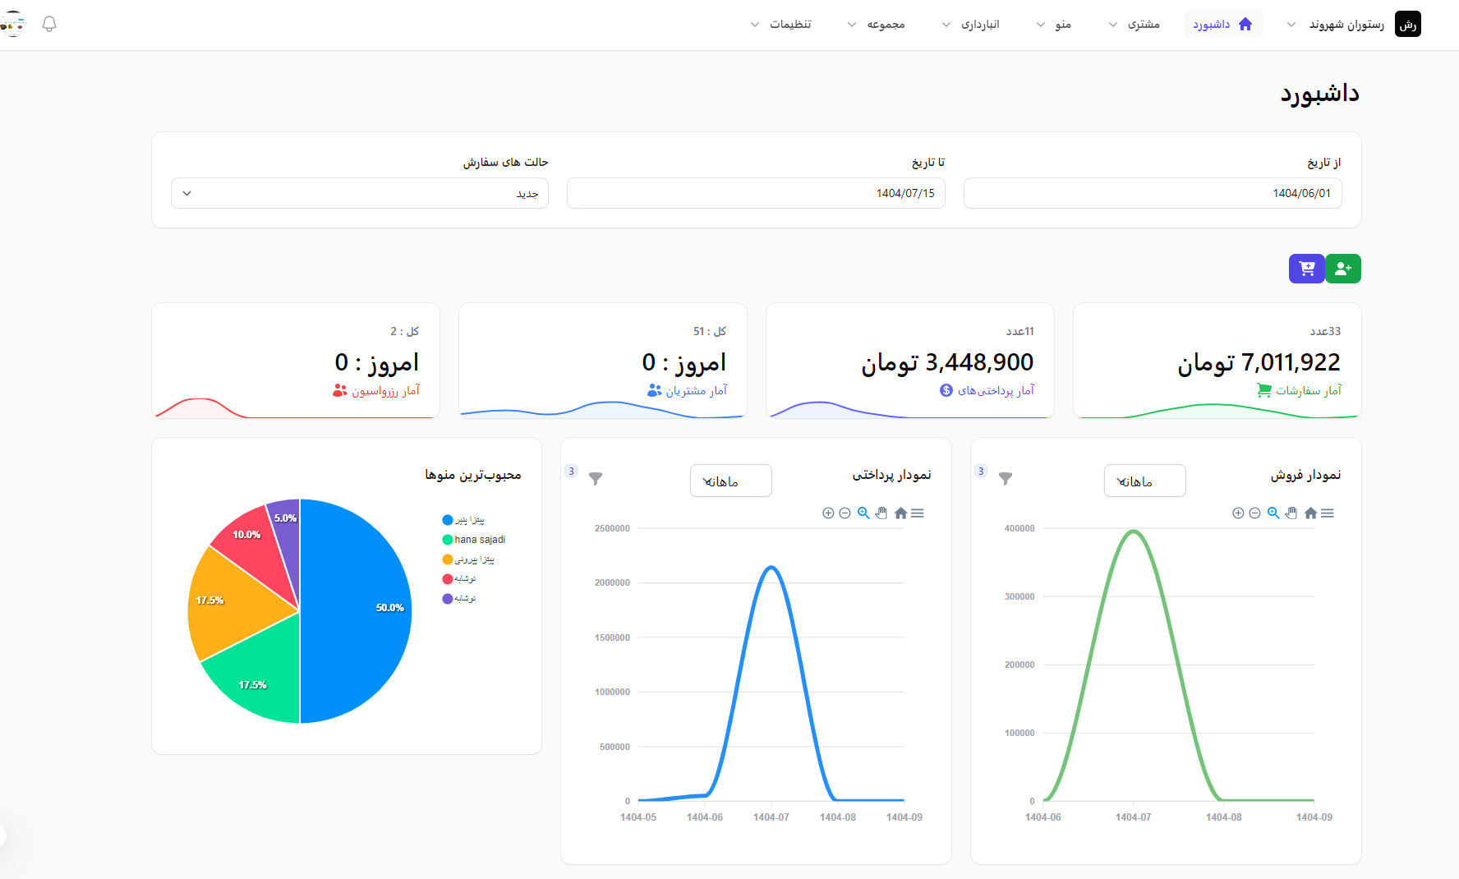Select pan hand tool on نمودار پرداختی

pyautogui.click(x=881, y=513)
